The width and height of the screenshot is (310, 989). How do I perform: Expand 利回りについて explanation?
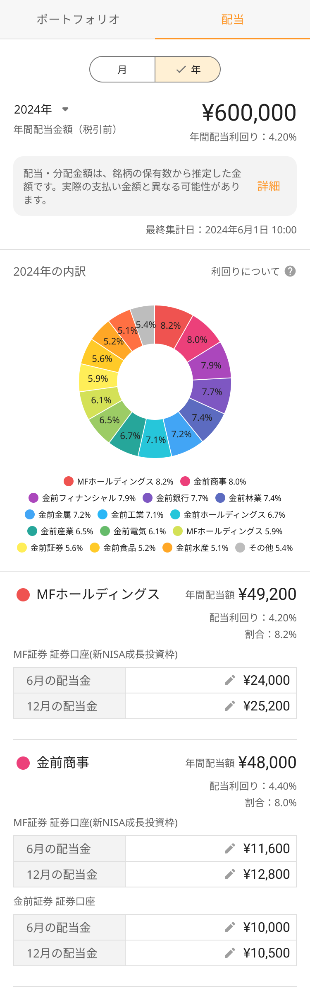(x=245, y=271)
